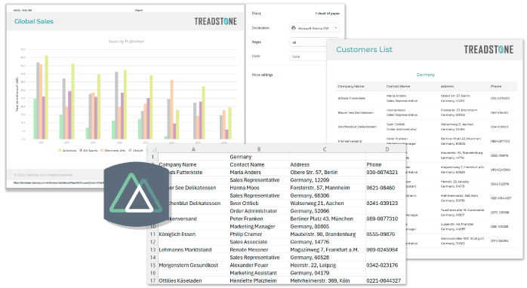
Task: Select row 13 header in spreadsheet
Action: click(x=153, y=250)
